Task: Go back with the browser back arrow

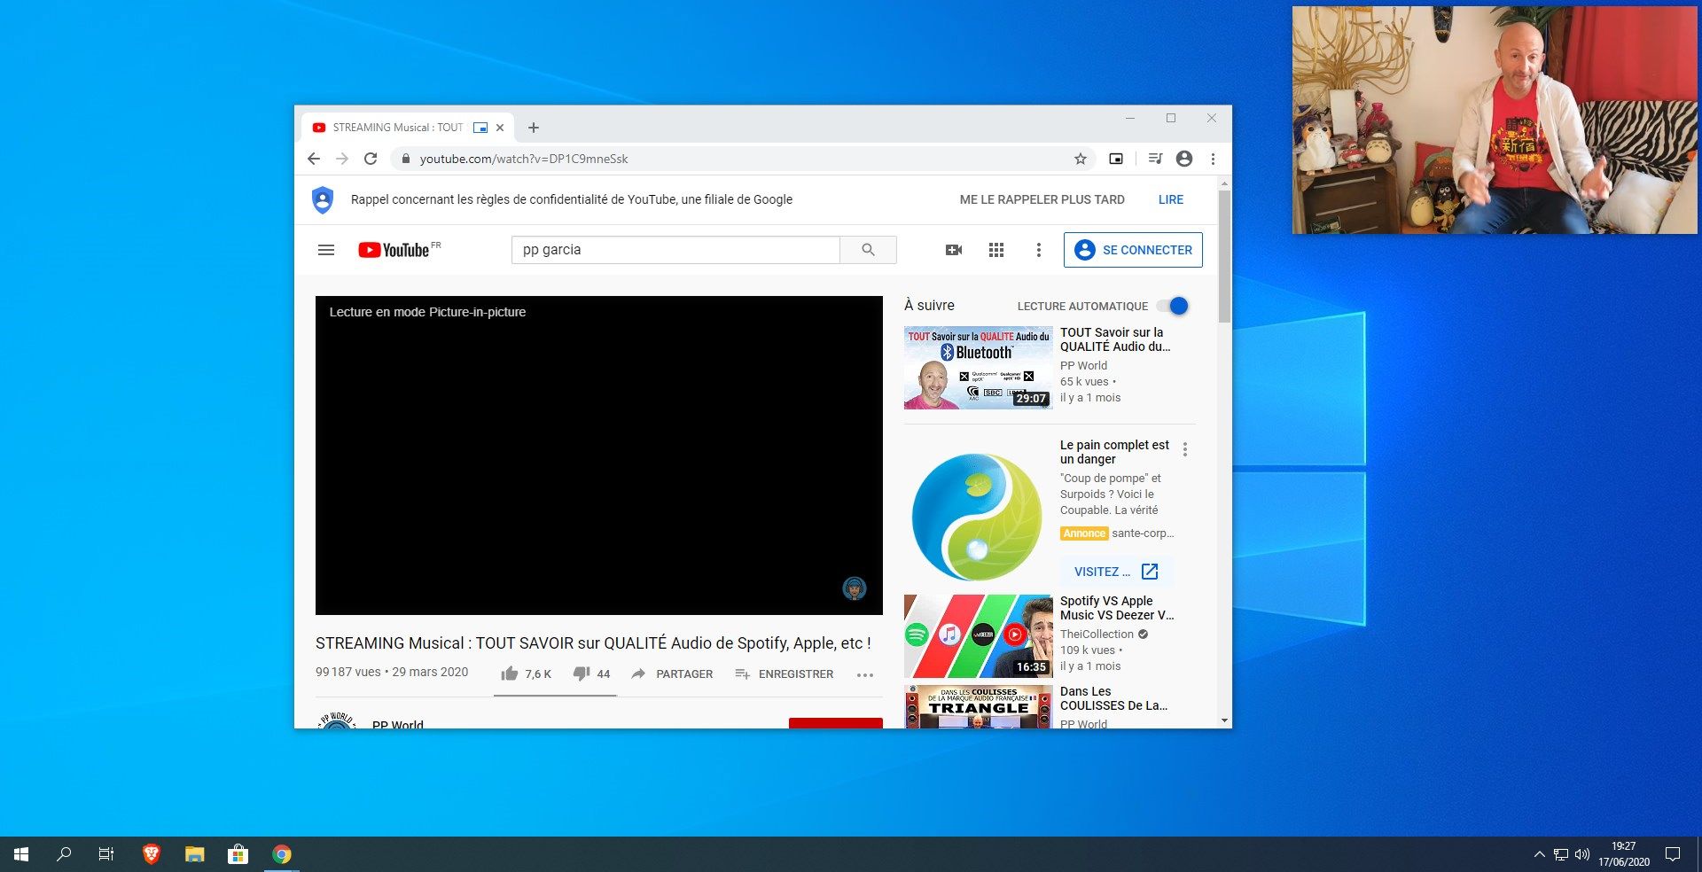Action: click(x=314, y=159)
